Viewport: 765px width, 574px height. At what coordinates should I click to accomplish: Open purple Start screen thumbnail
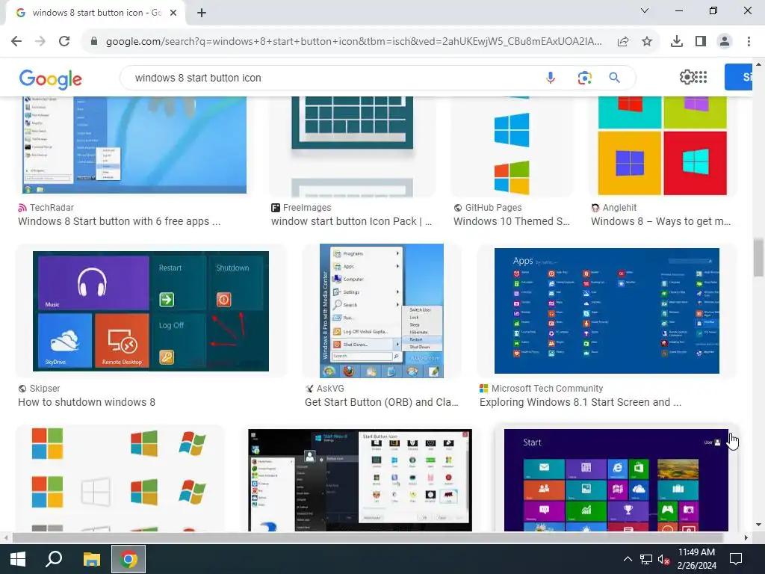(616, 481)
